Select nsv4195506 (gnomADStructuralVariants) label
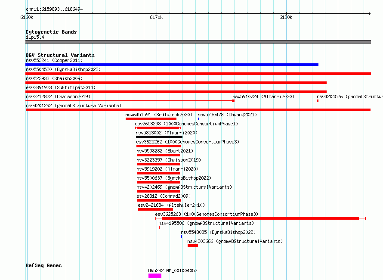383x280 pixels. tap(206, 223)
